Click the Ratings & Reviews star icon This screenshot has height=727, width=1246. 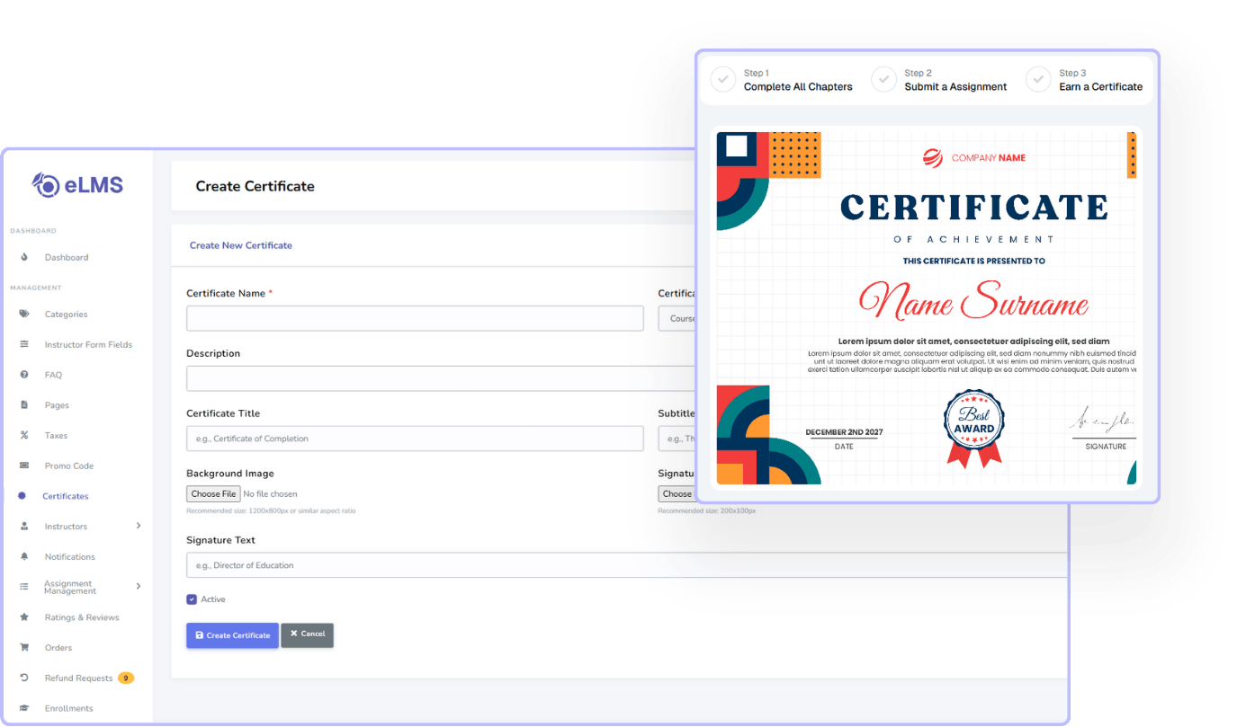(x=24, y=617)
